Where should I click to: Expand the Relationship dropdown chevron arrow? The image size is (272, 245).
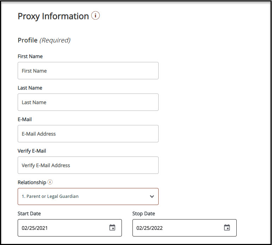152,196
